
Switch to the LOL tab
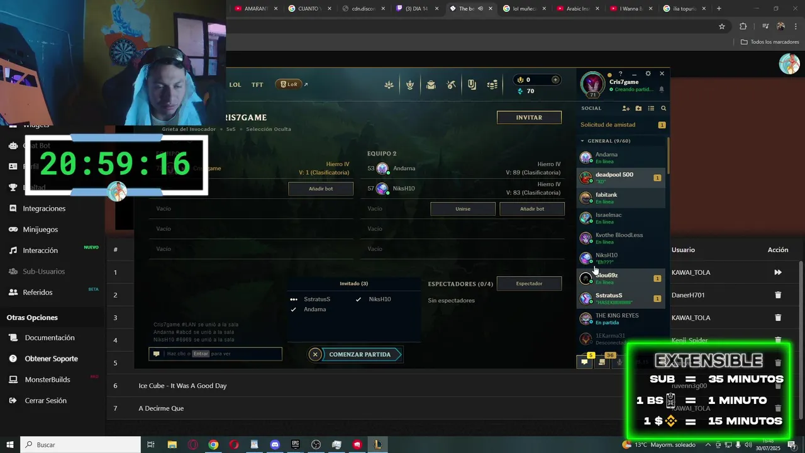pos(235,84)
